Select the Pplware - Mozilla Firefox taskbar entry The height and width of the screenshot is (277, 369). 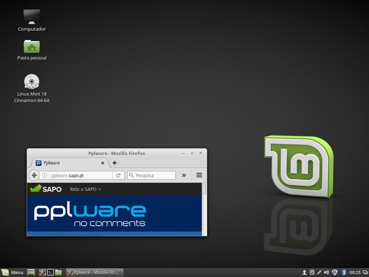pyautogui.click(x=94, y=272)
